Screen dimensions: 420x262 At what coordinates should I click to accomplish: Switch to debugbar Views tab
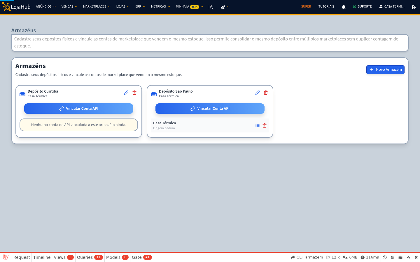pyautogui.click(x=64, y=257)
